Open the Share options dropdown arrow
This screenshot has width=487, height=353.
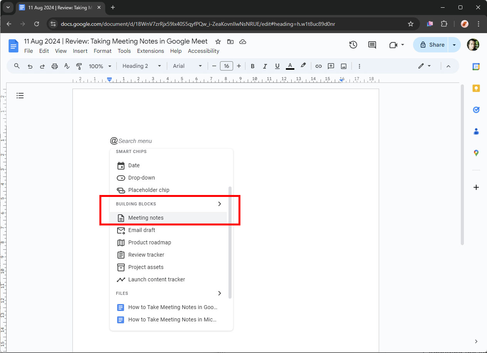click(455, 45)
